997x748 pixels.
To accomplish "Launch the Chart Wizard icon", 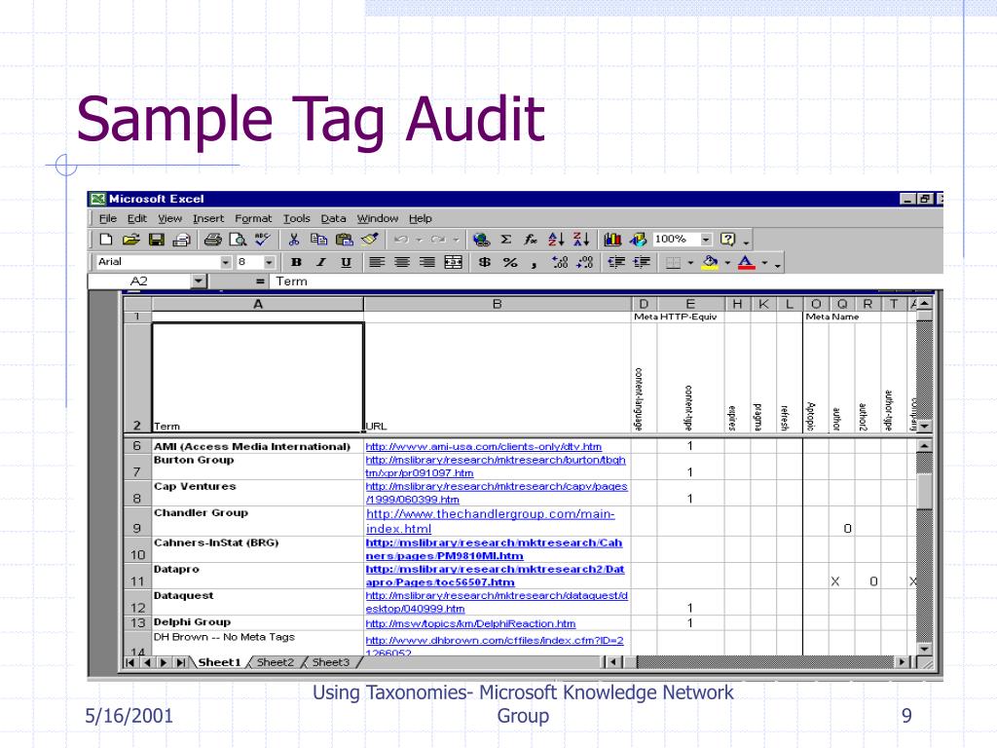I will [612, 240].
